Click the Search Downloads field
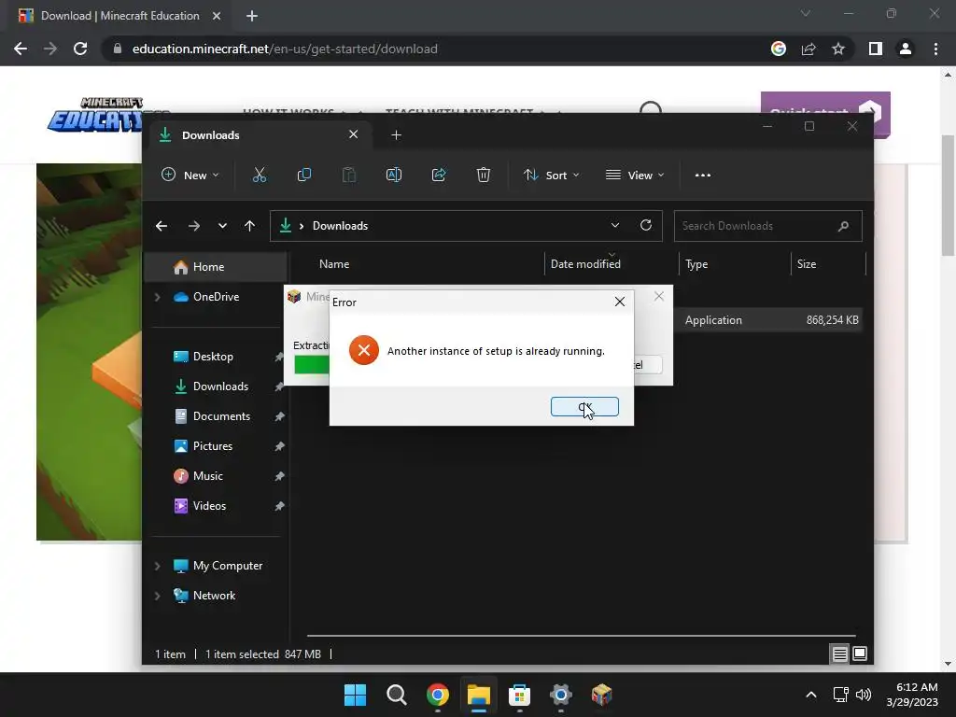Screen dimensions: 956x717 coord(767,226)
